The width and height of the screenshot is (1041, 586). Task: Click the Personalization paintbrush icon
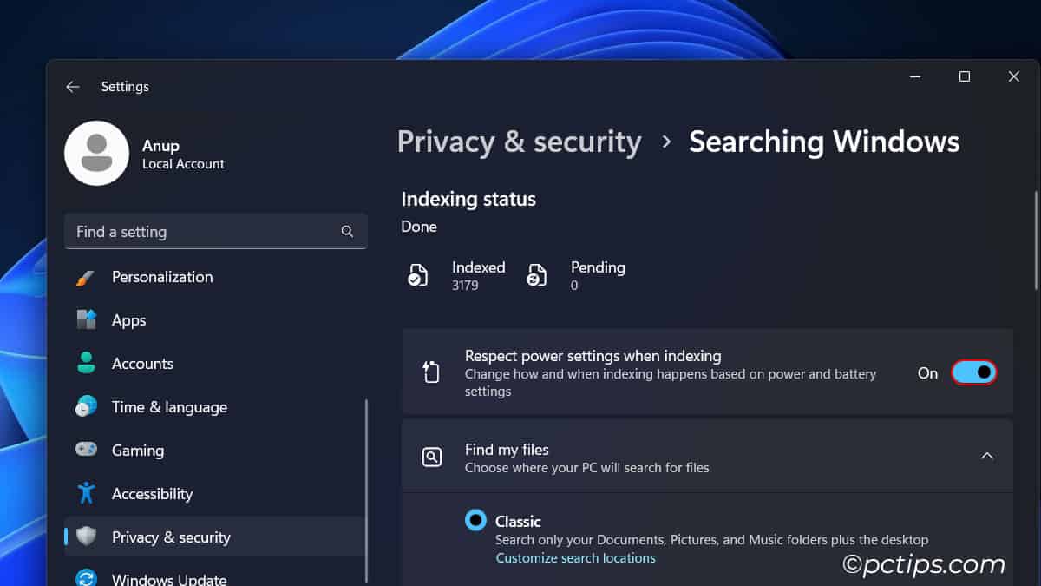86,277
